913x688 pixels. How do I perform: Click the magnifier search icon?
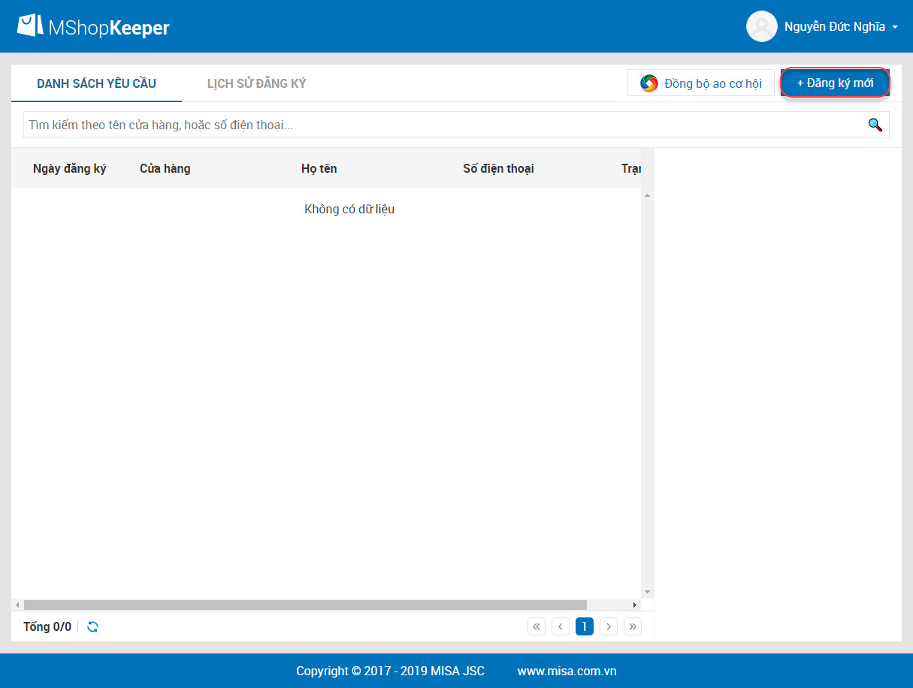[875, 125]
